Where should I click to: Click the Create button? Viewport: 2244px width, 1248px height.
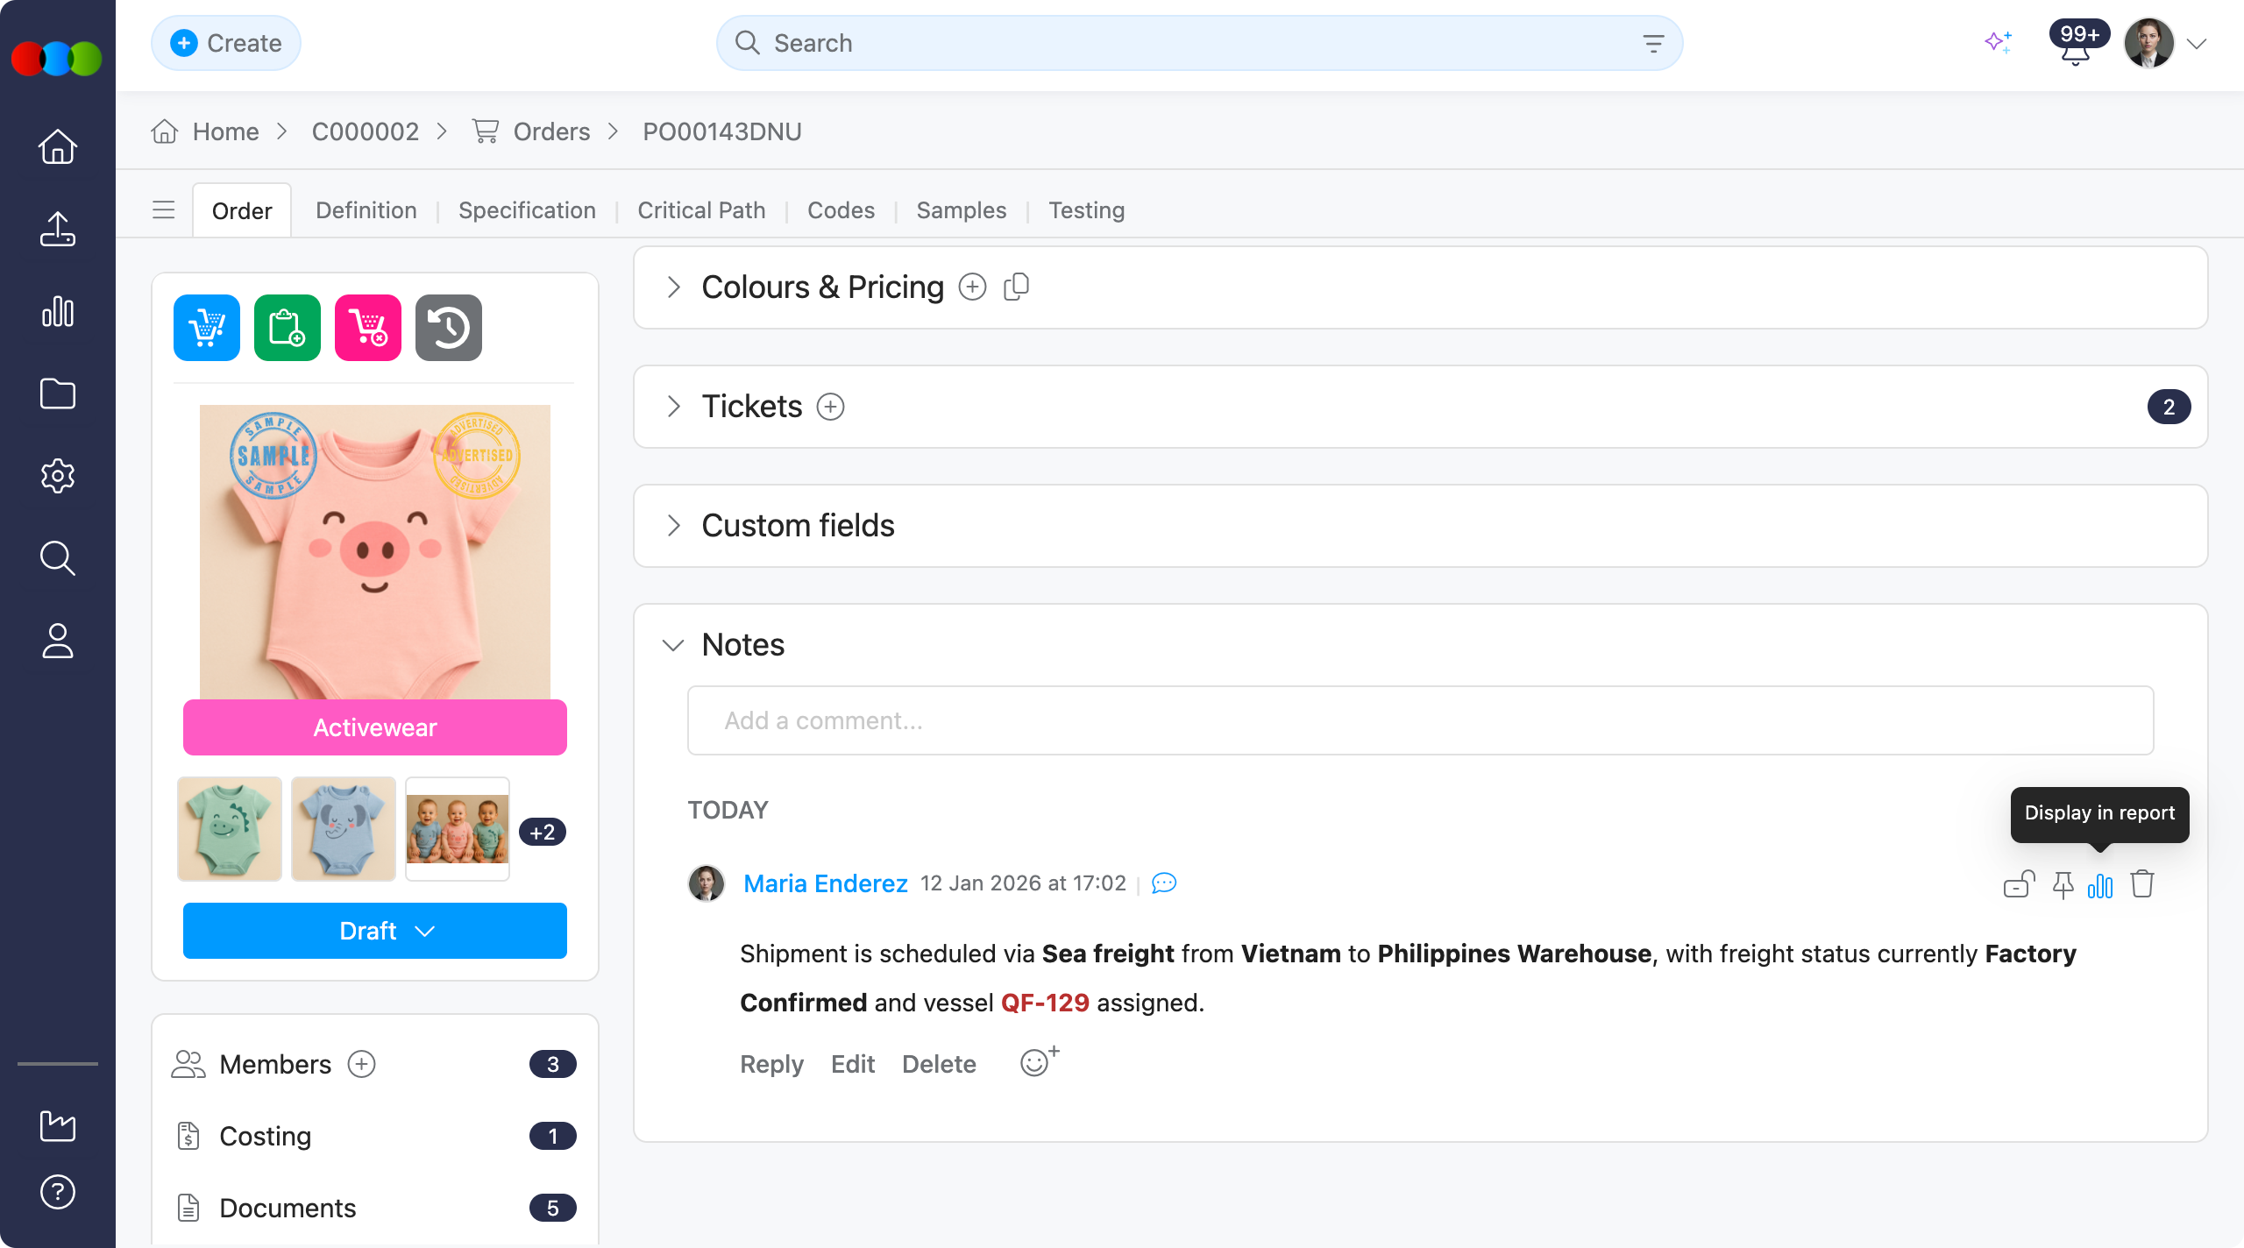pos(226,43)
